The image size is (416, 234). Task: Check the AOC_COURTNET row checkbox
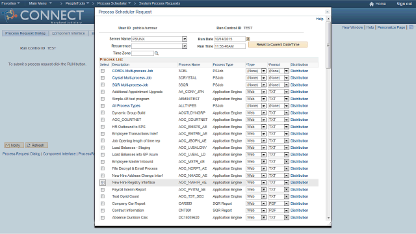tap(103, 120)
